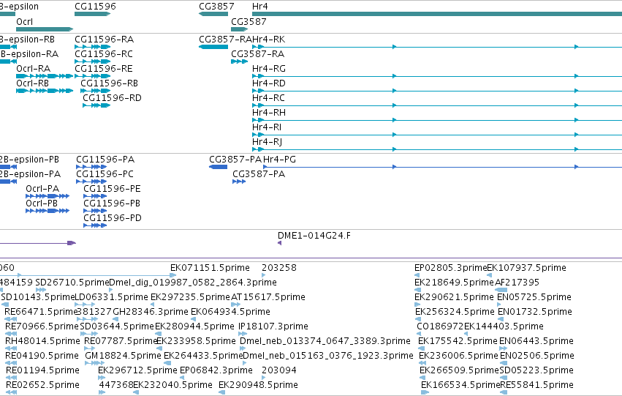This screenshot has height=396, width=622.
Task: Click the Hr4-RC transcript label
Action: [268, 98]
